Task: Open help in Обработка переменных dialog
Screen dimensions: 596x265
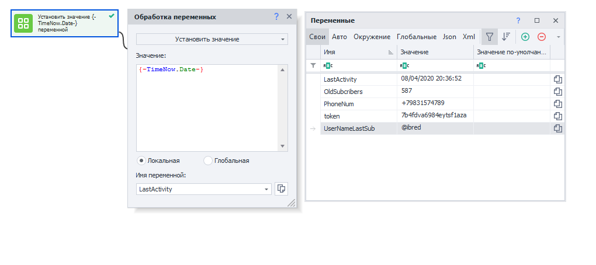Action: tap(276, 17)
